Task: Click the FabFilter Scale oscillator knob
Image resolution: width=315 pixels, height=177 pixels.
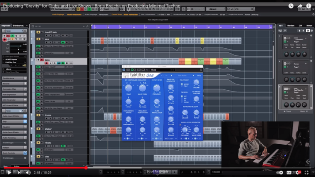Action: (129, 88)
